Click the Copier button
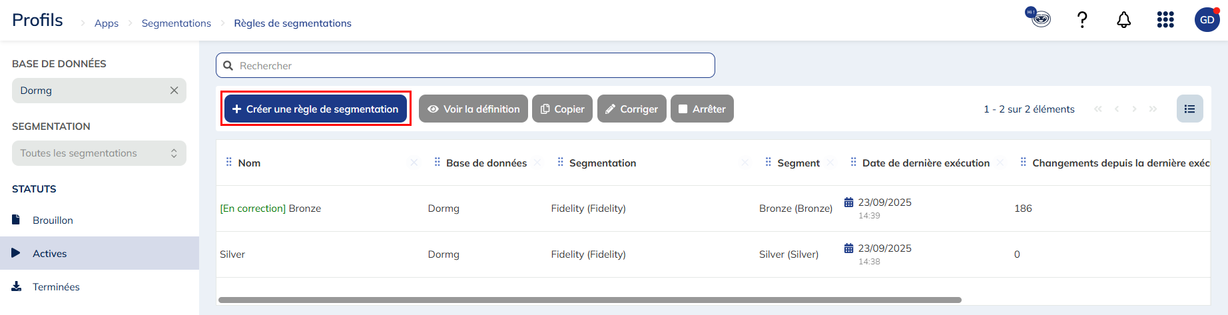1228x315 pixels. point(563,109)
